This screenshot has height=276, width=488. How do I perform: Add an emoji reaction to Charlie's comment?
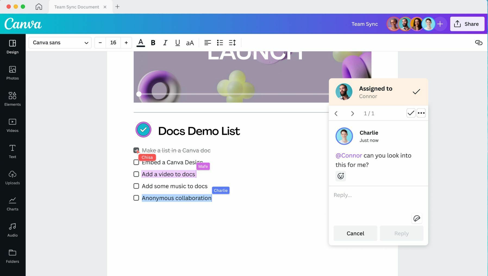[x=341, y=176]
